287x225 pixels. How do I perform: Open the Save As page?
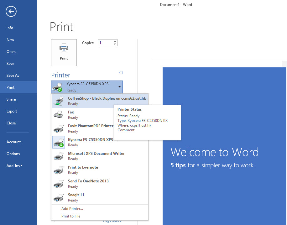click(x=13, y=76)
